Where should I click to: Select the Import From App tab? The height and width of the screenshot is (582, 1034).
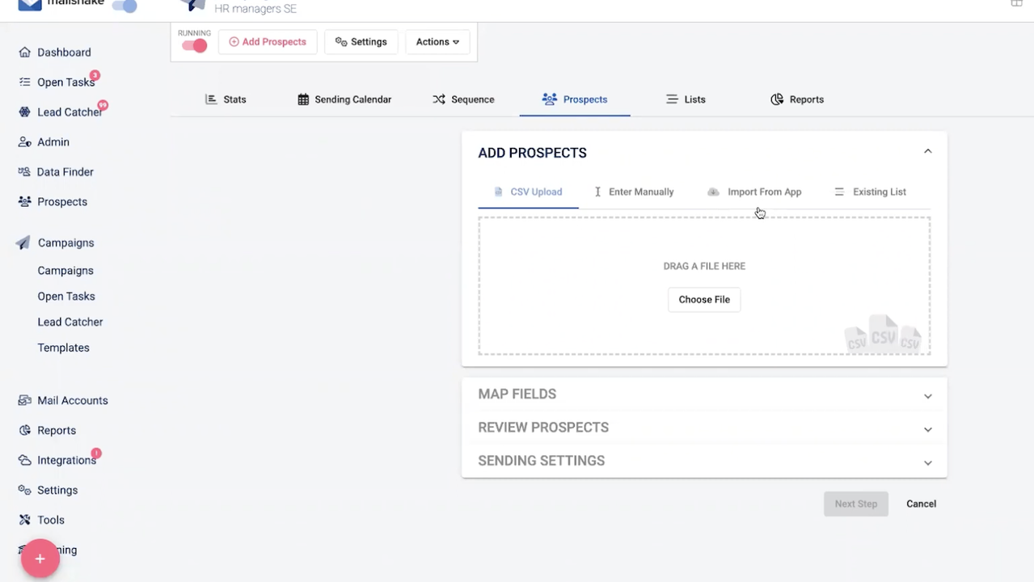point(754,192)
